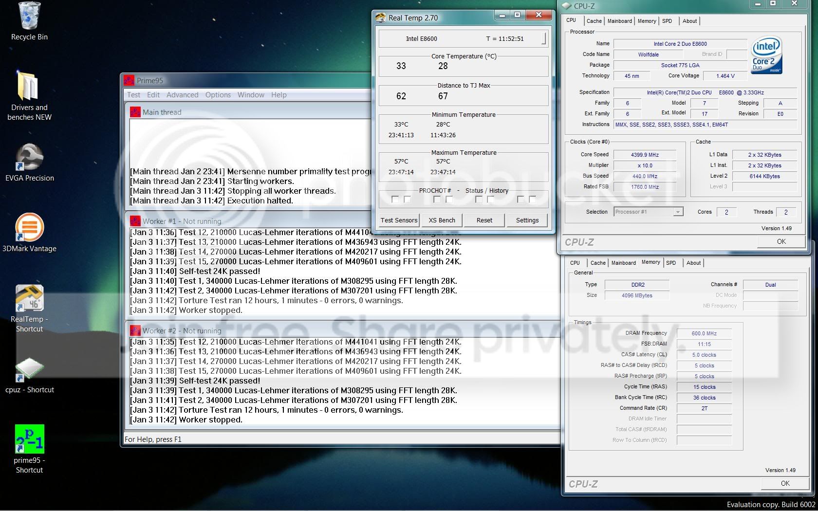Click 'Worker stopped.' line in Worker #2
818x511 pixels.
(x=186, y=420)
